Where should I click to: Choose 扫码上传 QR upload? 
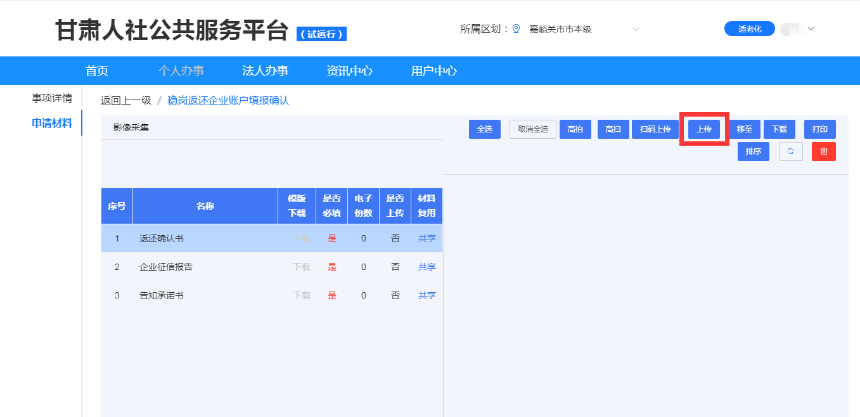click(x=655, y=129)
